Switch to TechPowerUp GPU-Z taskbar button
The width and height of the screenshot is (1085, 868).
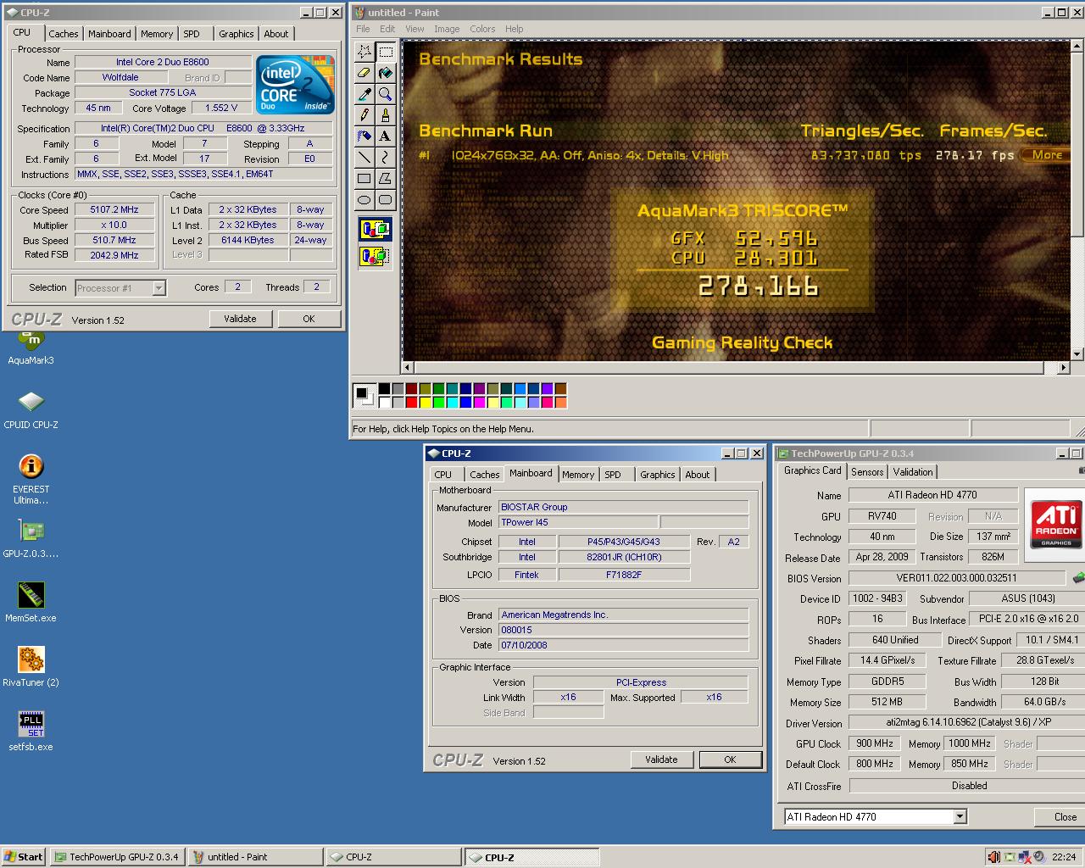[x=117, y=857]
